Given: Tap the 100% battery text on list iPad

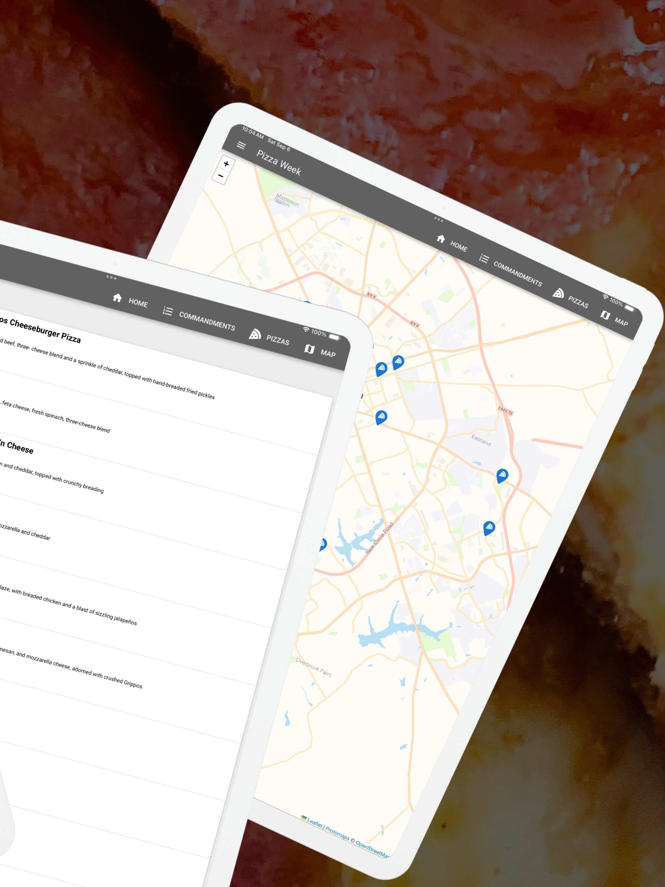Looking at the screenshot, I should click(x=319, y=333).
